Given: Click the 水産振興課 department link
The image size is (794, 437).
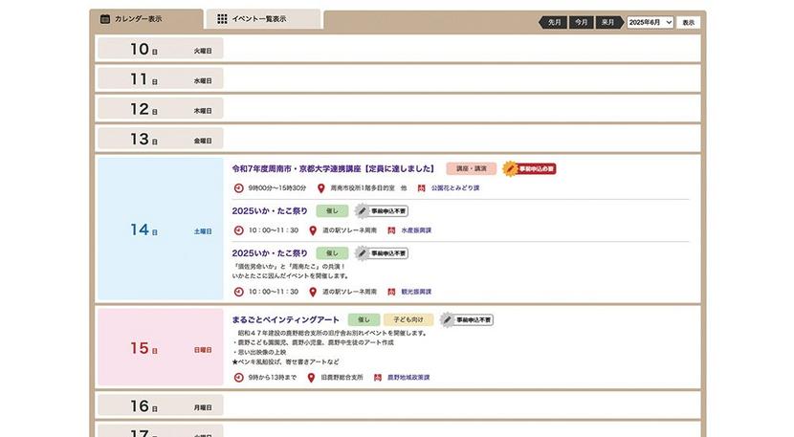Looking at the screenshot, I should [x=416, y=230].
